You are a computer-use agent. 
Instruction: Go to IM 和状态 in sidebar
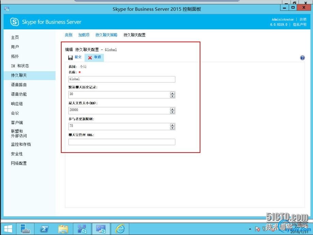20,66
